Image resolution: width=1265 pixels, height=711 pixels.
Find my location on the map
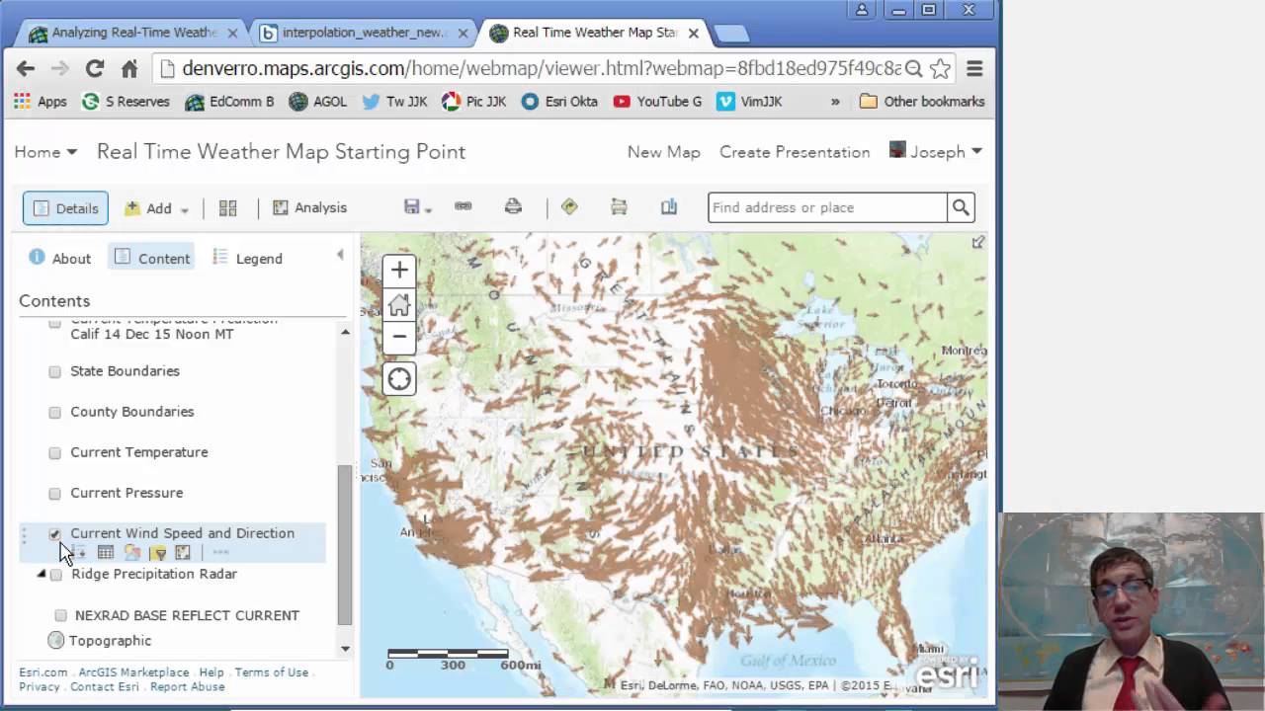399,378
